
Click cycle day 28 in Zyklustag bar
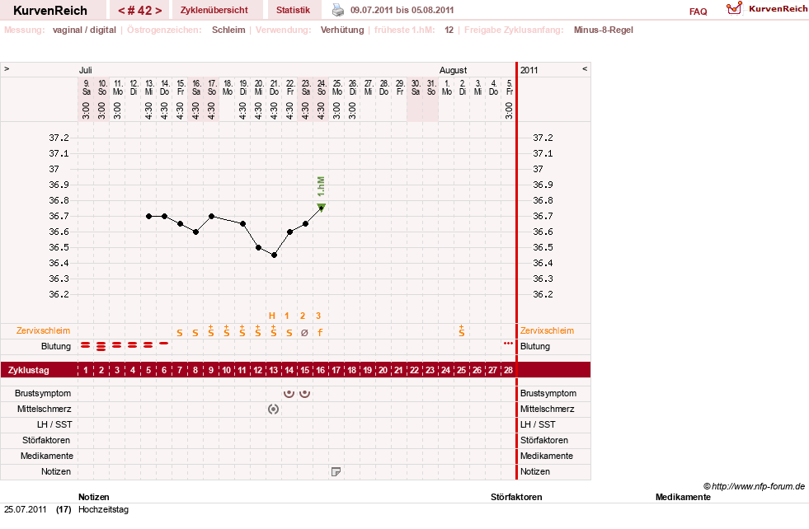point(508,370)
